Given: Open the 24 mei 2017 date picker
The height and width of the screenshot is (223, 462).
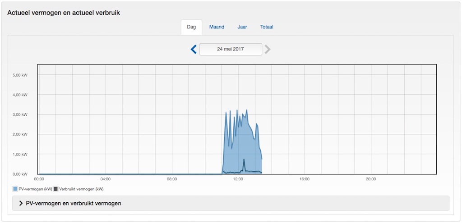Looking at the screenshot, I should click(x=231, y=49).
